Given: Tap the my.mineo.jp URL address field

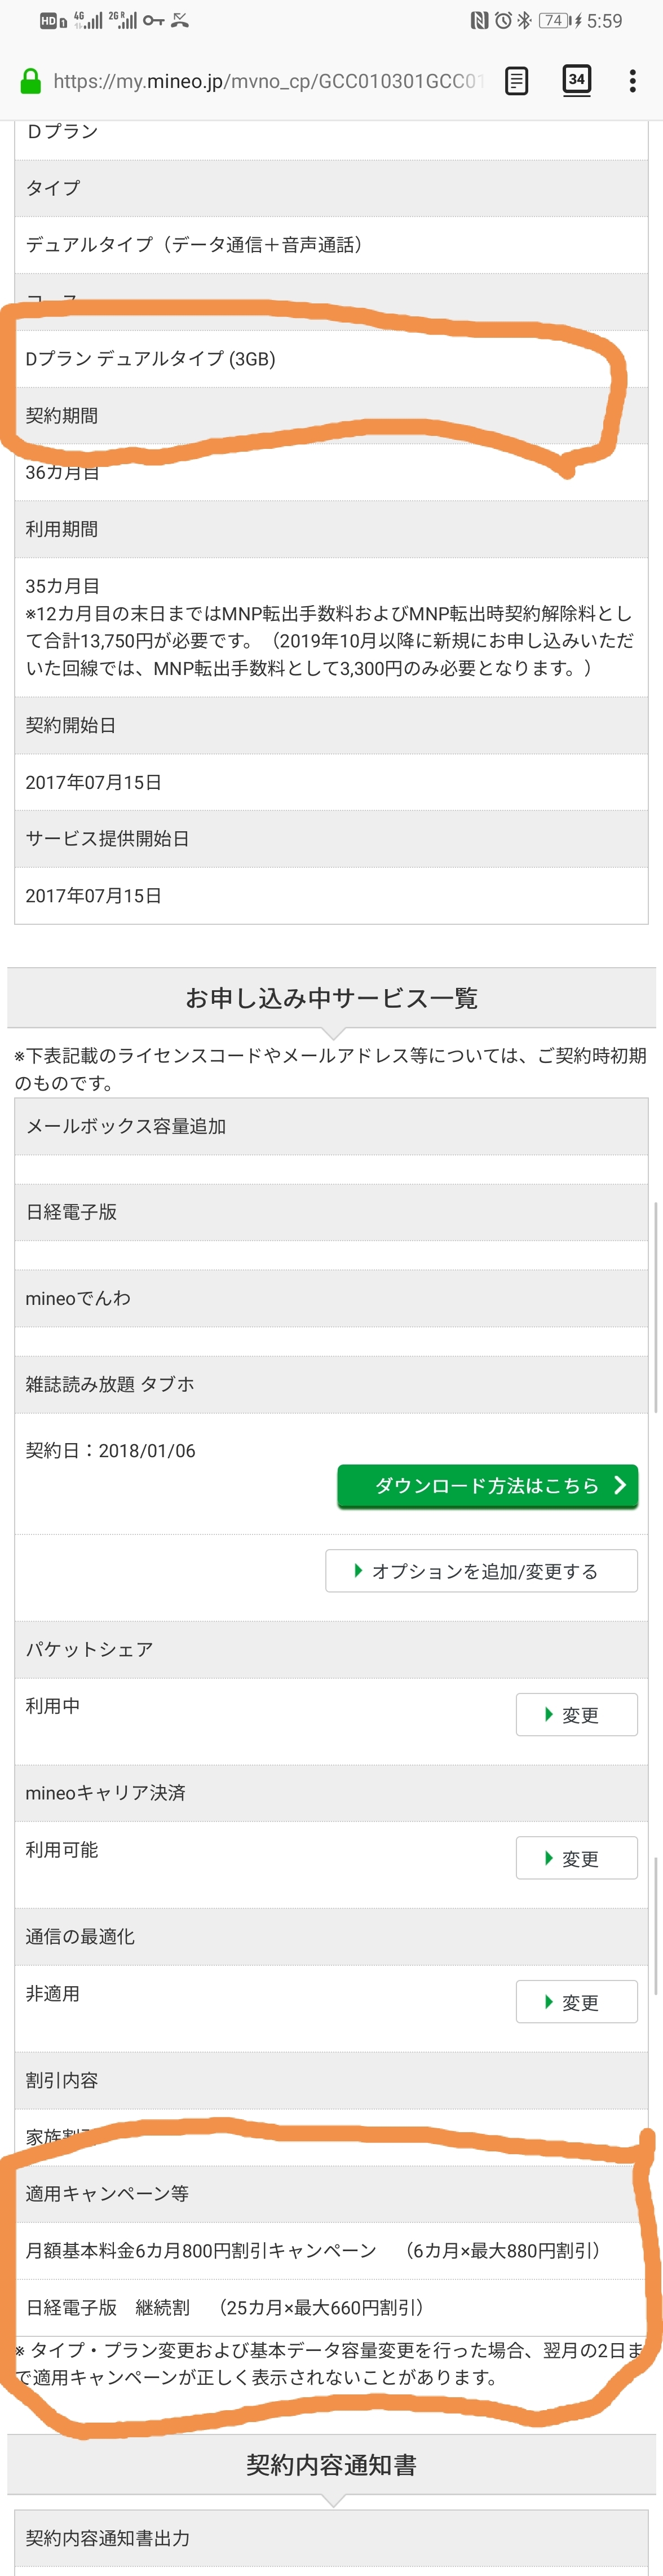Looking at the screenshot, I should (x=268, y=81).
